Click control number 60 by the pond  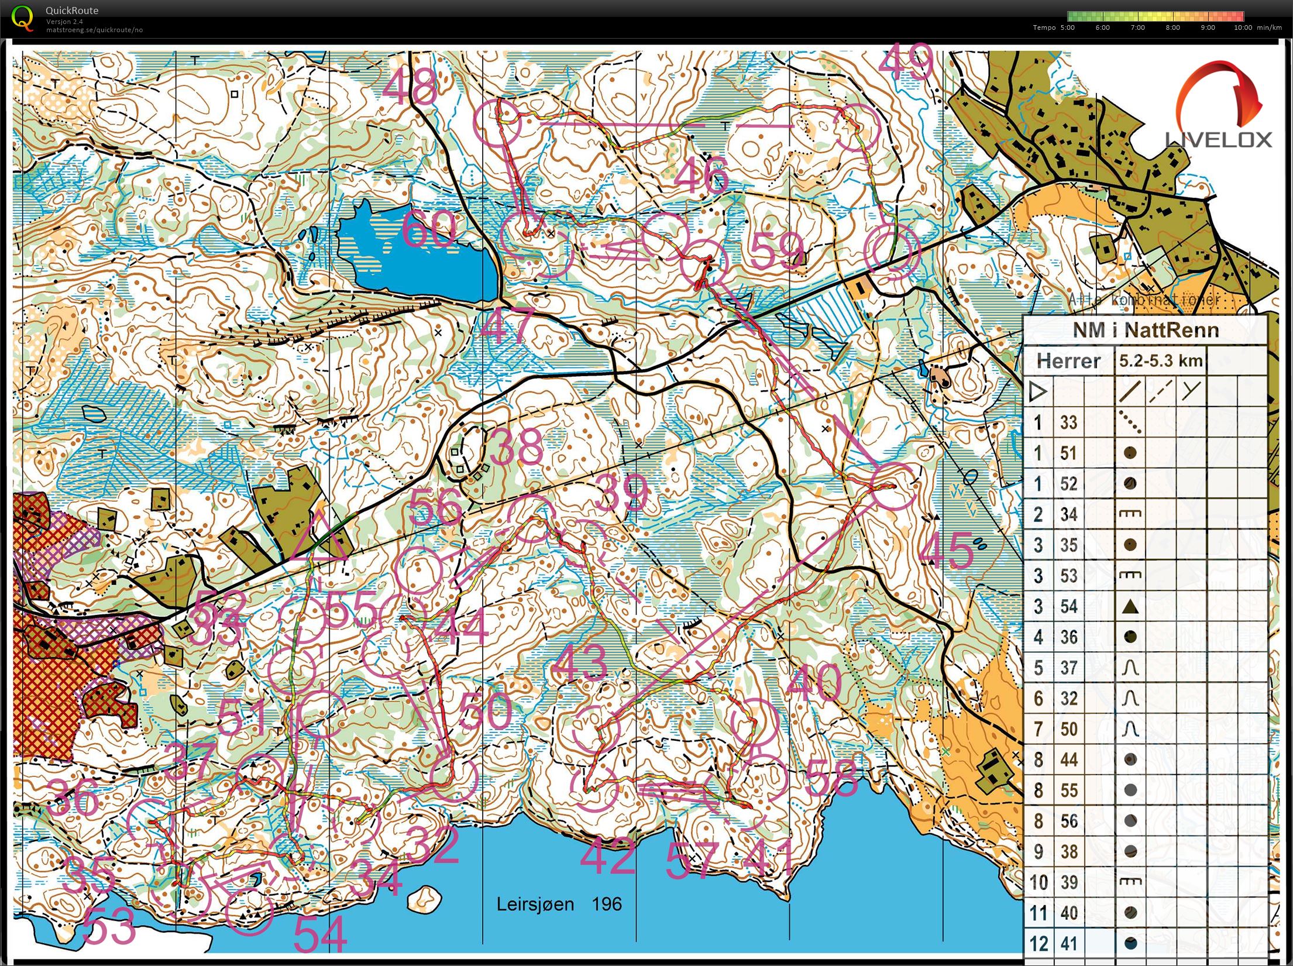point(429,229)
